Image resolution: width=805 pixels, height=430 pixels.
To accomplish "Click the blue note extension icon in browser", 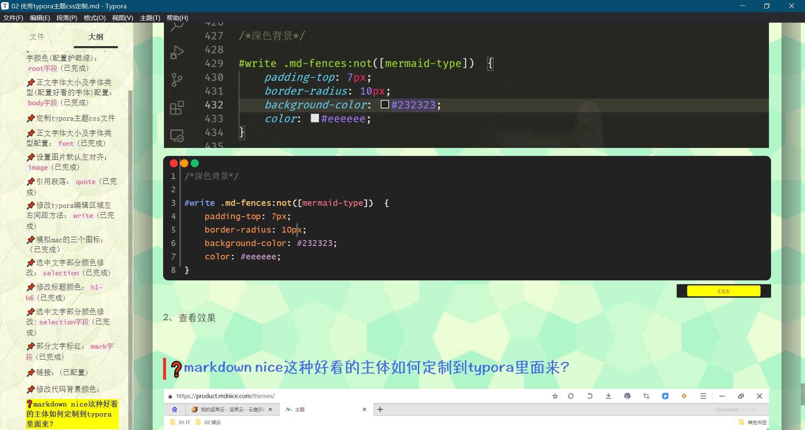I will click(x=665, y=396).
